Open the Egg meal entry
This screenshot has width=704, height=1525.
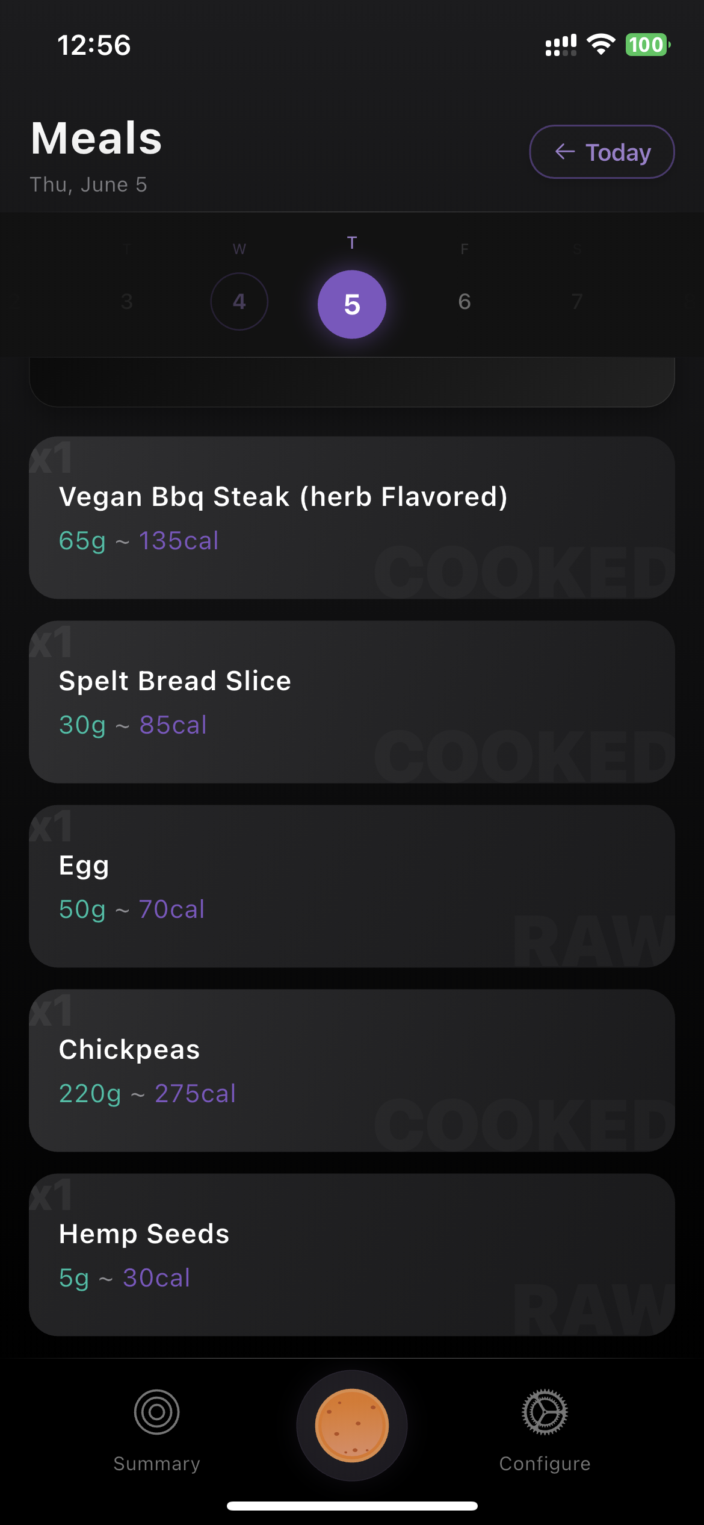pos(352,886)
